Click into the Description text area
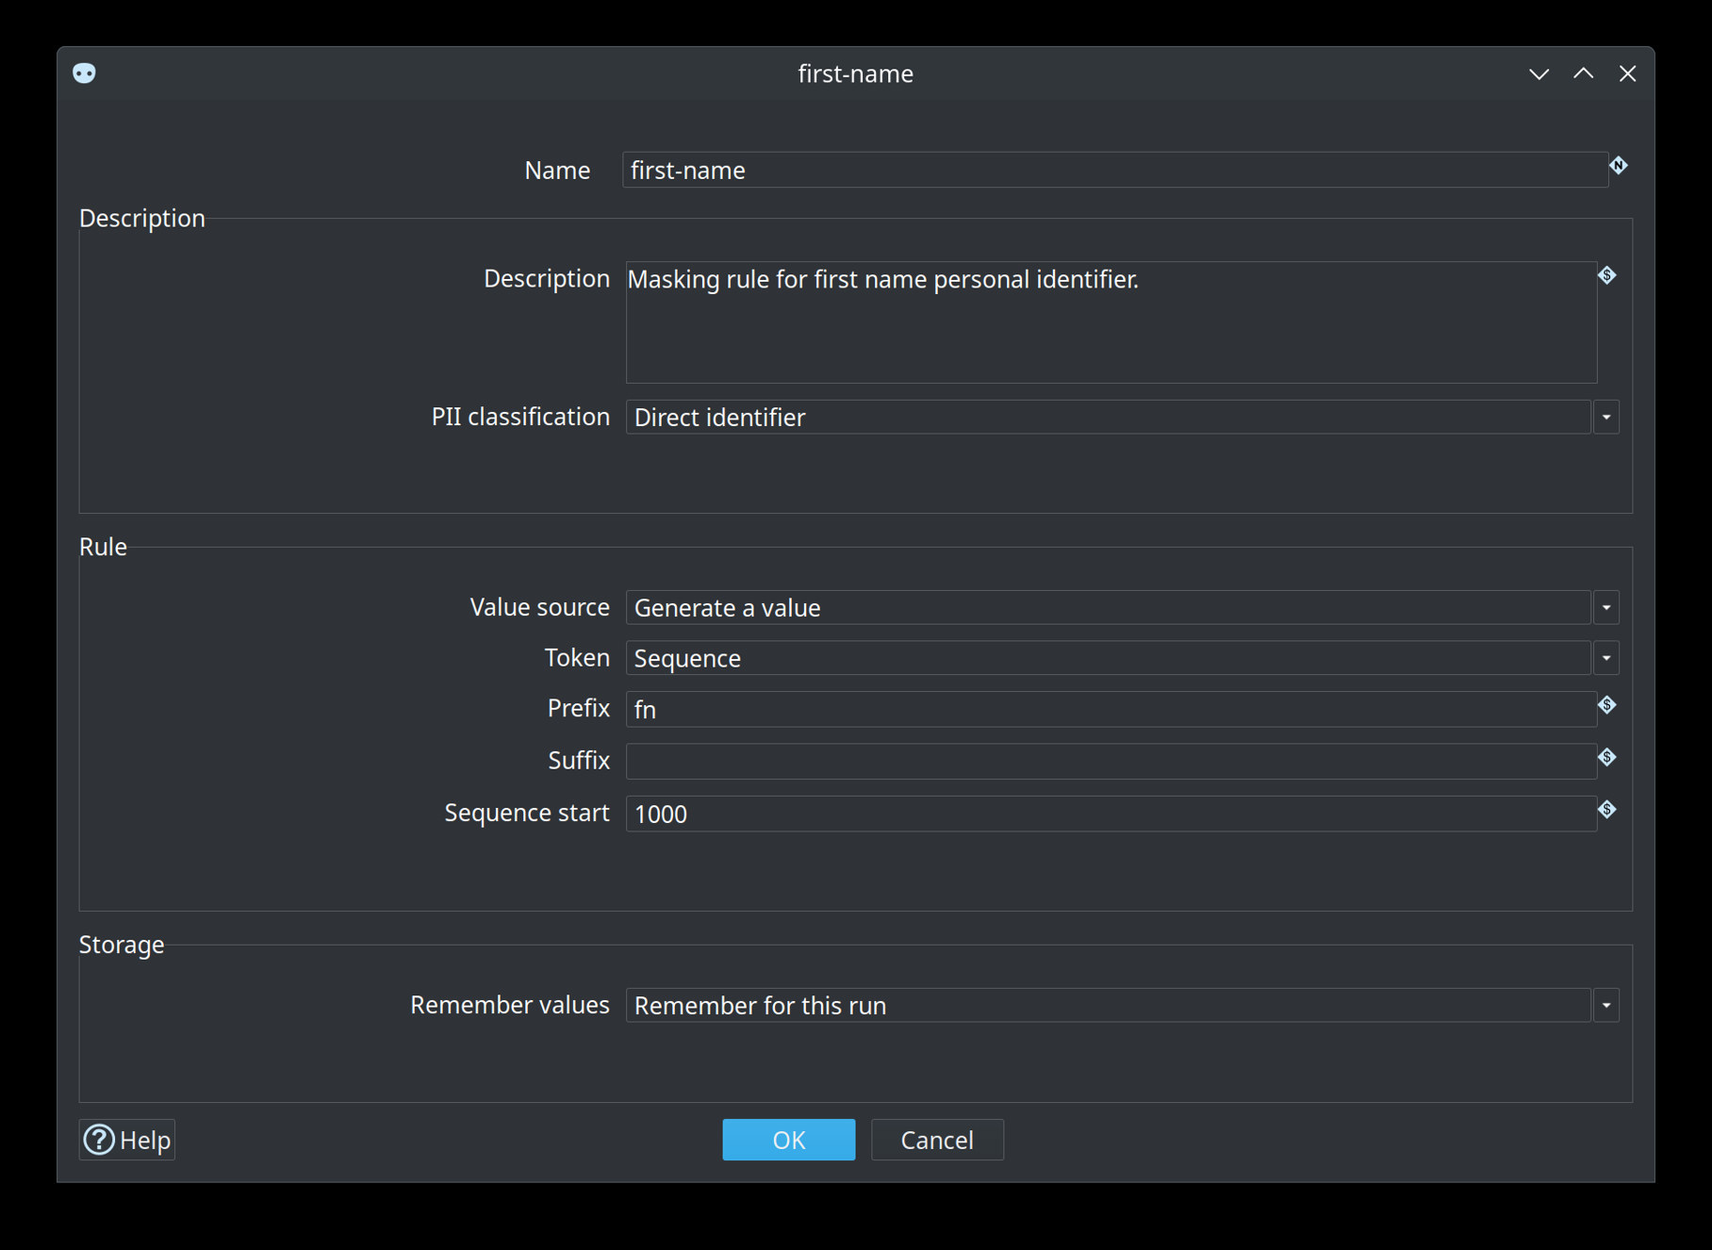Image resolution: width=1712 pixels, height=1250 pixels. (1111, 322)
